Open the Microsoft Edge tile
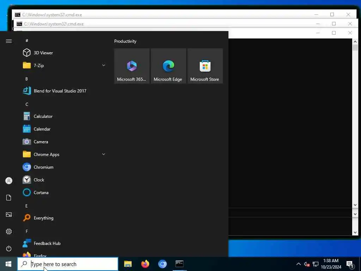 (168, 66)
